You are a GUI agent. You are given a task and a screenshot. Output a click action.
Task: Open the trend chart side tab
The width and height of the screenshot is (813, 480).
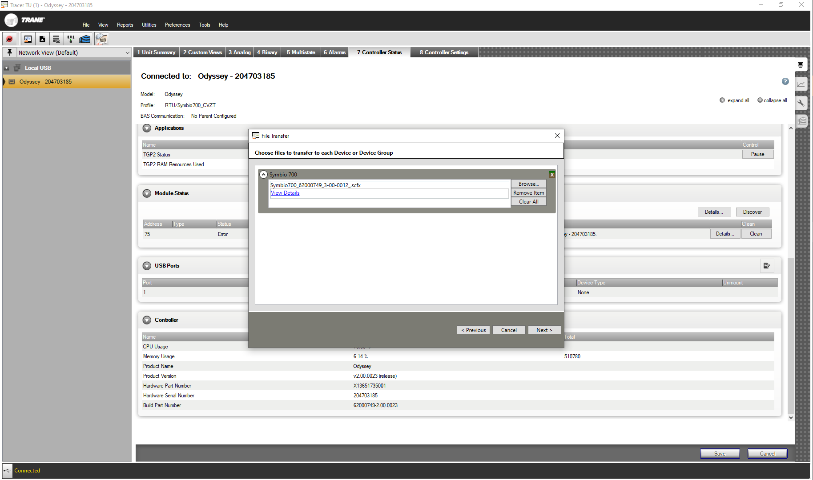[x=801, y=84]
